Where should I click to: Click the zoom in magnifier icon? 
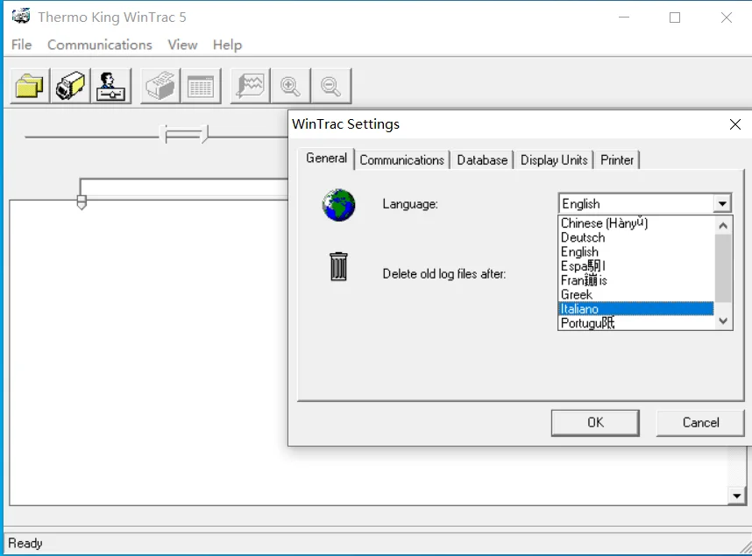click(x=291, y=86)
